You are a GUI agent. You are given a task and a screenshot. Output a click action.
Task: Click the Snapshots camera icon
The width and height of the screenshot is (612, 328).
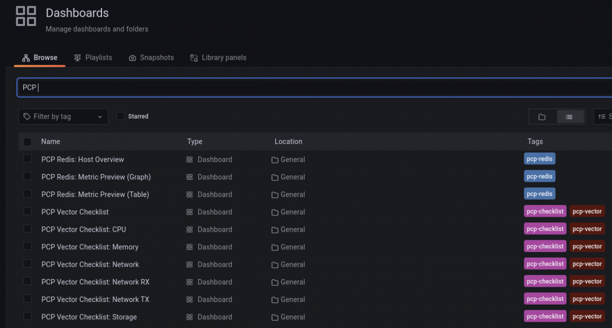133,58
